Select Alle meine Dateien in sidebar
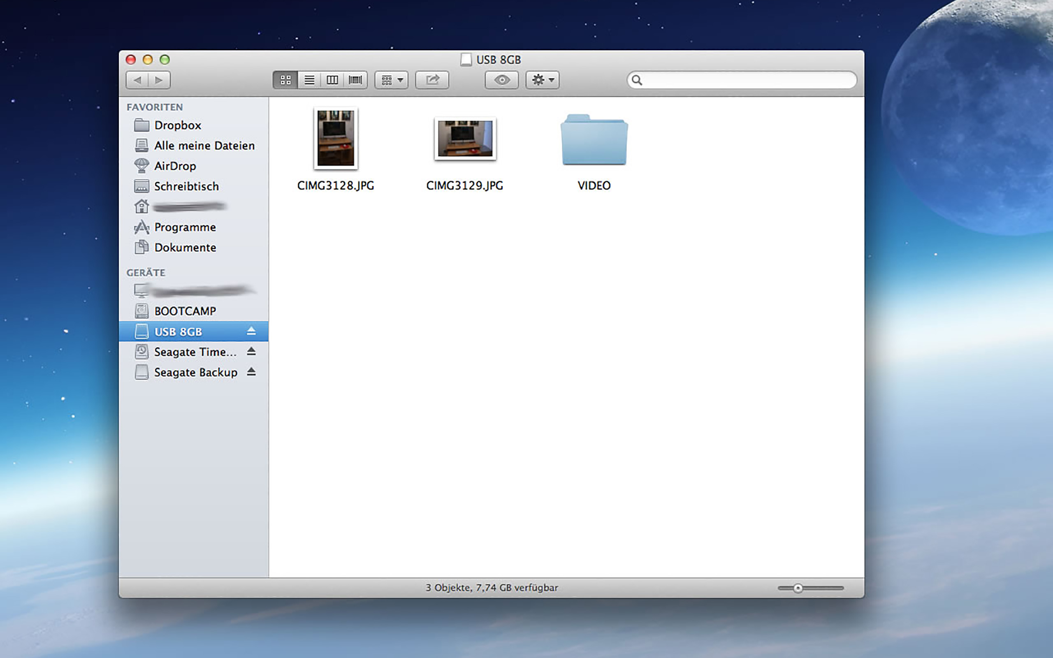The width and height of the screenshot is (1053, 658). (194, 145)
